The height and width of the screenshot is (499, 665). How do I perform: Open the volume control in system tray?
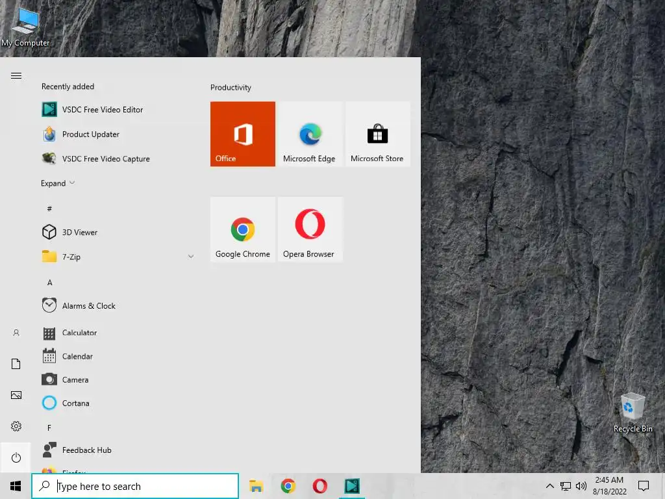(581, 486)
